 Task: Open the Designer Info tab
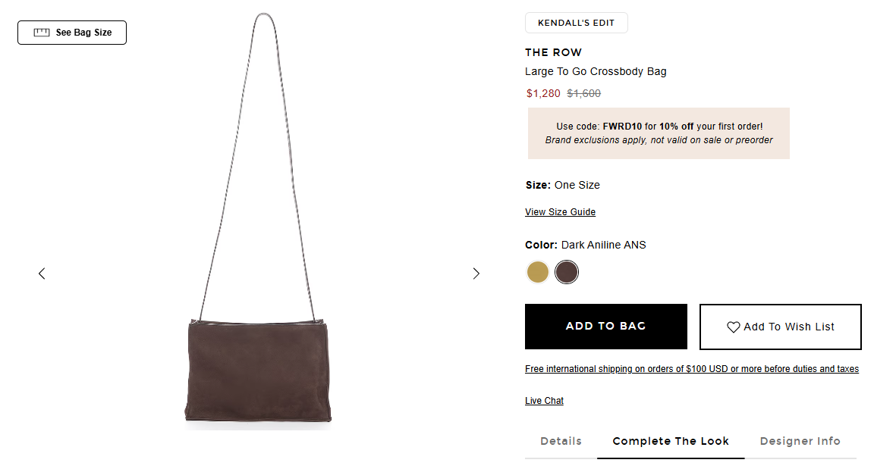click(800, 441)
